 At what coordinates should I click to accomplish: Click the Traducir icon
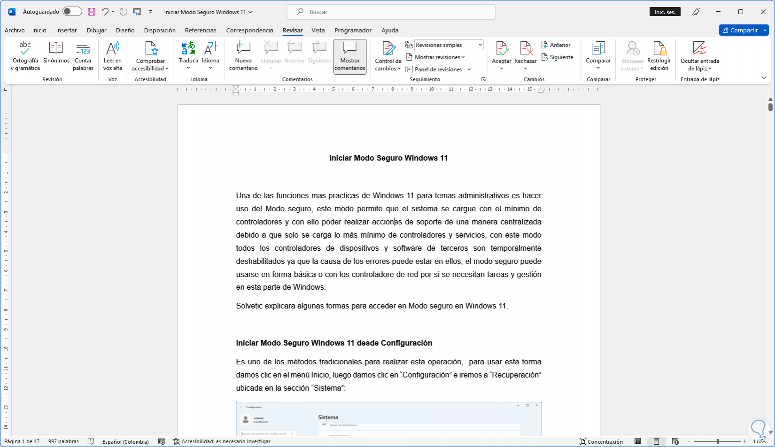click(188, 48)
